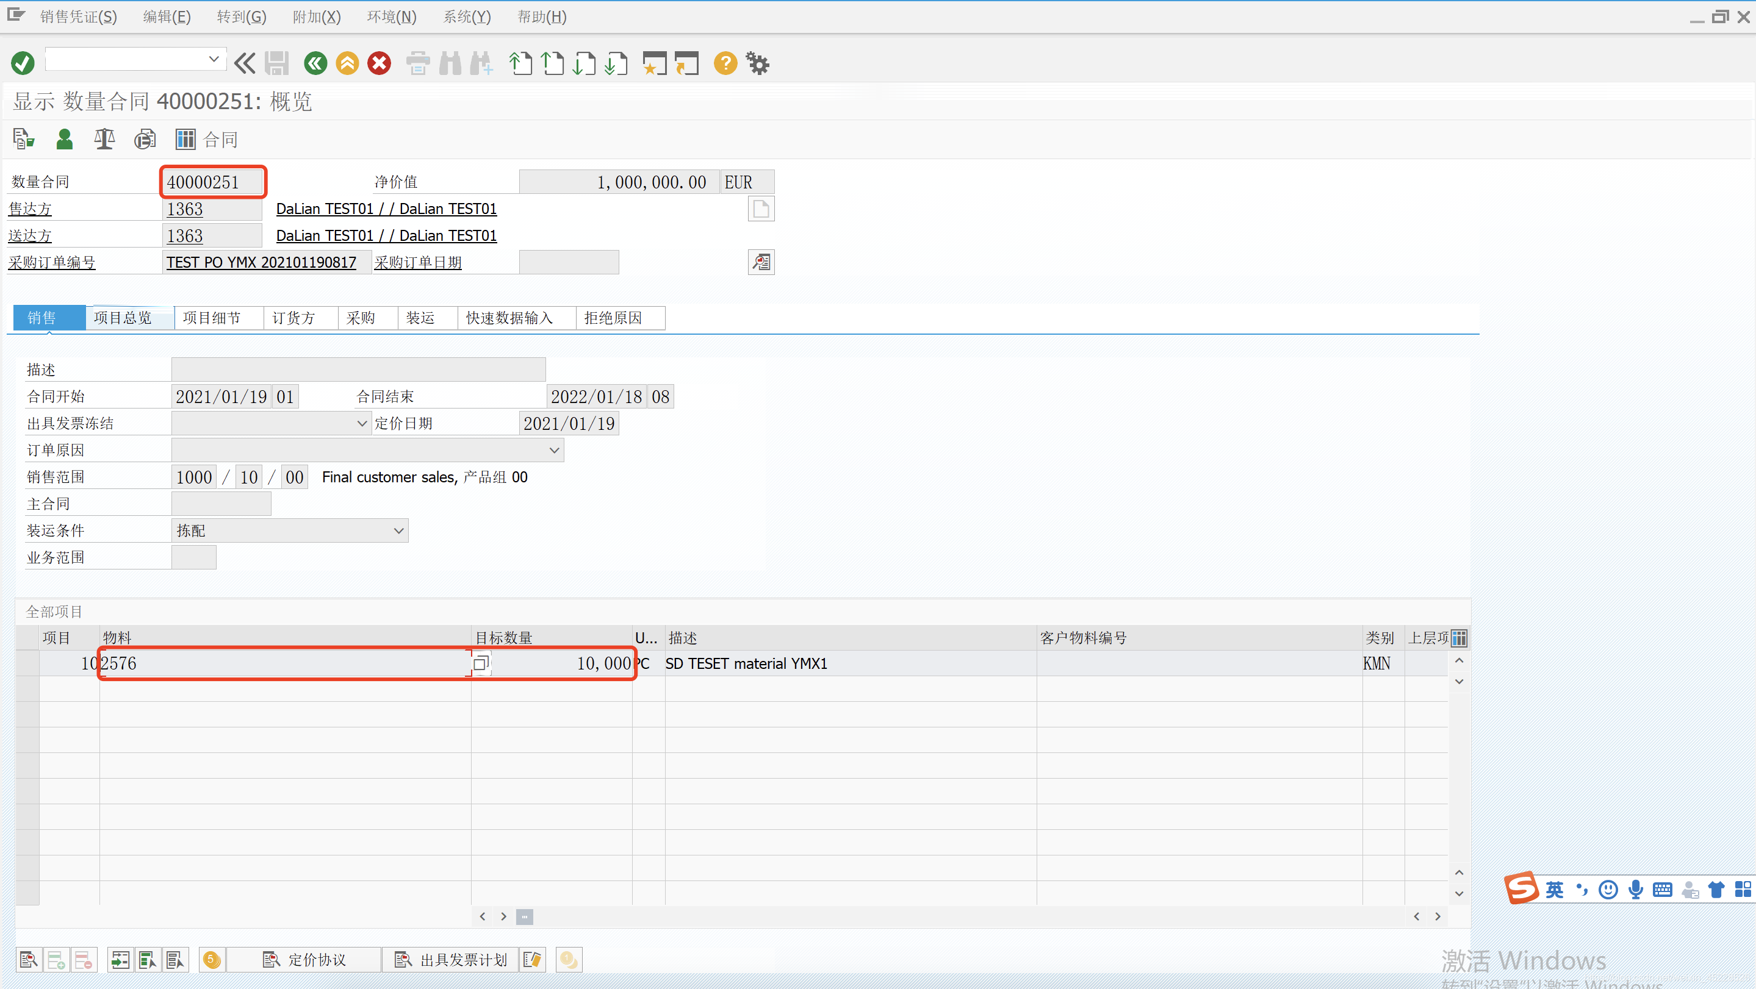Open the 帮助(H) menu
Screen dimensions: 1756x989
542,16
